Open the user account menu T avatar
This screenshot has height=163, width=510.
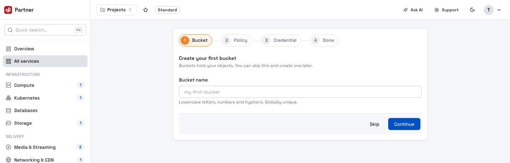point(489,10)
